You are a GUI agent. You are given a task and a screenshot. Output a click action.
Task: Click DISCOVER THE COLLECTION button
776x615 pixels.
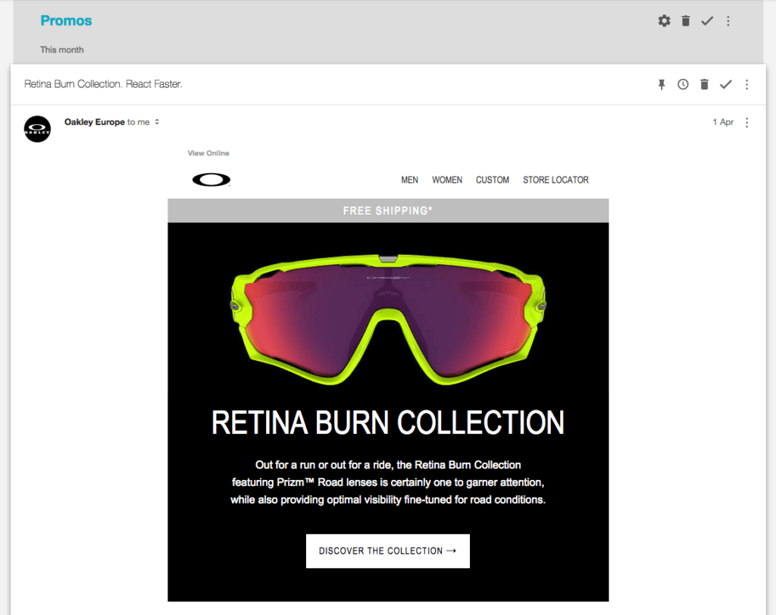388,551
